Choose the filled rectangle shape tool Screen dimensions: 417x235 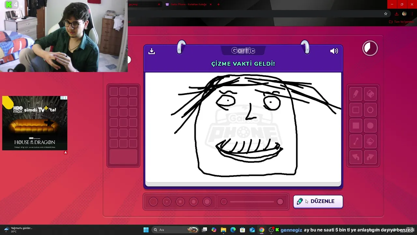pyautogui.click(x=356, y=126)
